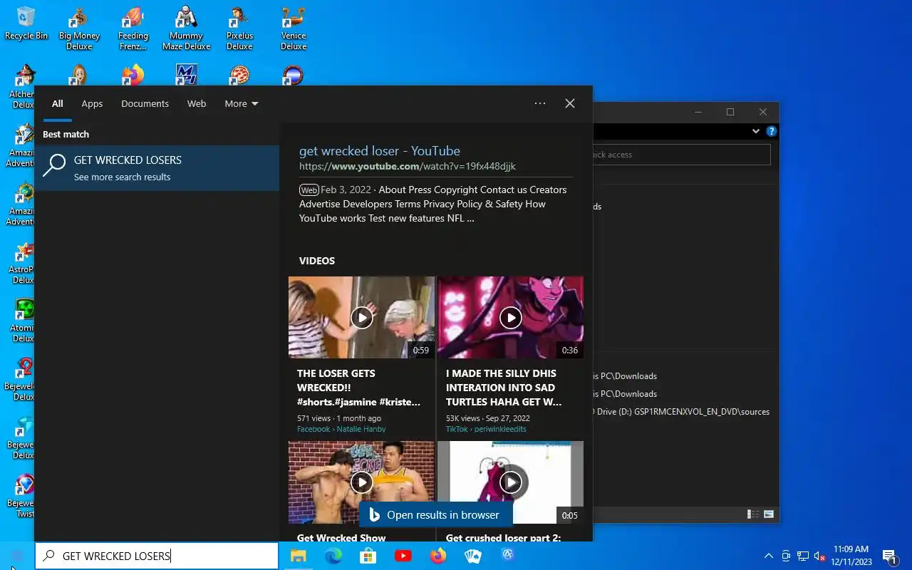Open the network status tray icon

[803, 556]
